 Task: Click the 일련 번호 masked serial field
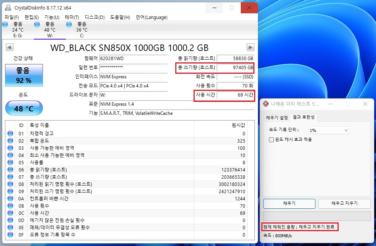click(x=134, y=67)
